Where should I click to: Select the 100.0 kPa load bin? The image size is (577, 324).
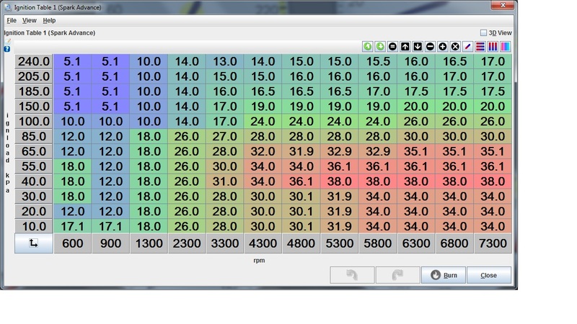click(33, 122)
